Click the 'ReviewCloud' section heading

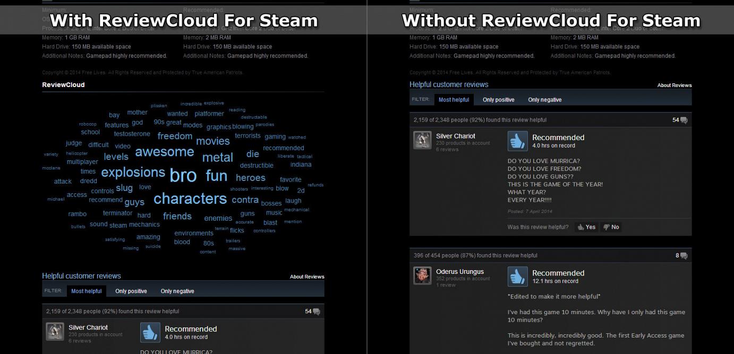pyautogui.click(x=63, y=85)
